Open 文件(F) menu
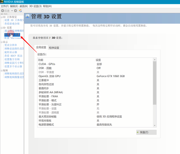The width and height of the screenshot is (180, 154). 5,6
